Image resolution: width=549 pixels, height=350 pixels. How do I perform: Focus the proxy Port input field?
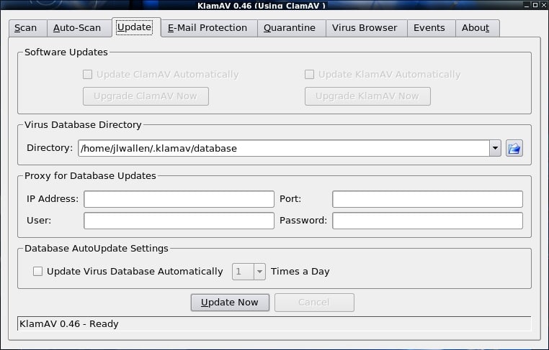[x=427, y=199]
